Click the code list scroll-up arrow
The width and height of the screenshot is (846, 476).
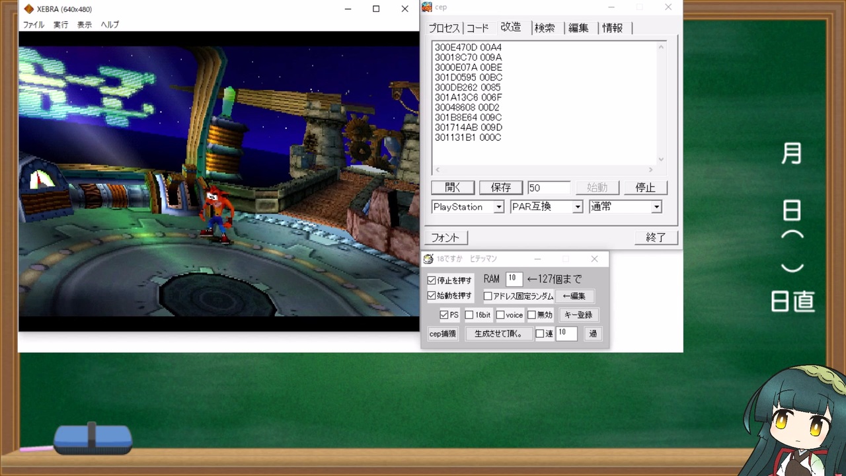pos(661,46)
